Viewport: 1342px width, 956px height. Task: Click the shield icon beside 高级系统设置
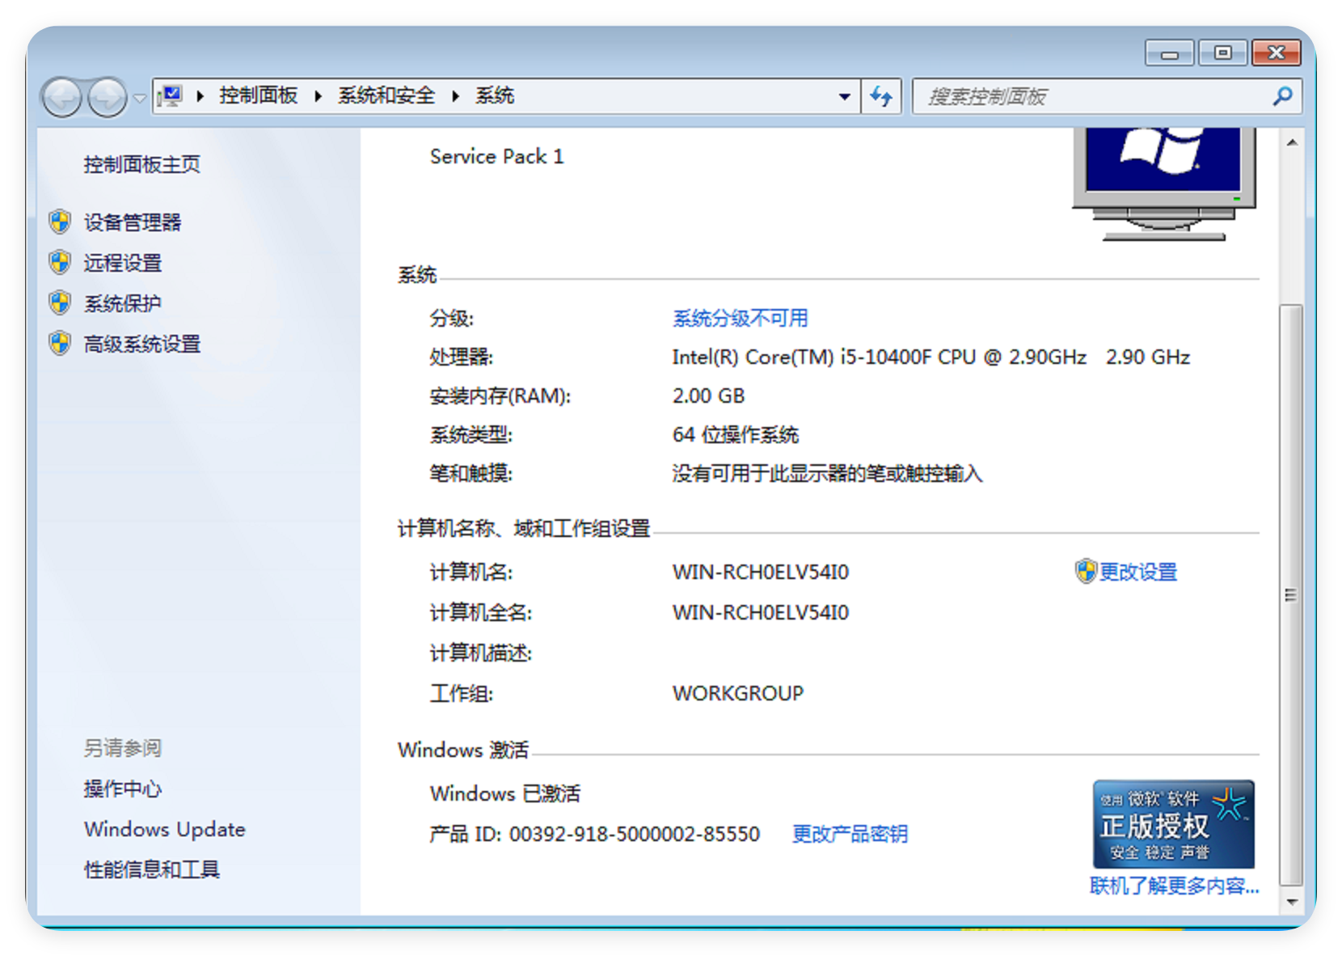(x=59, y=343)
